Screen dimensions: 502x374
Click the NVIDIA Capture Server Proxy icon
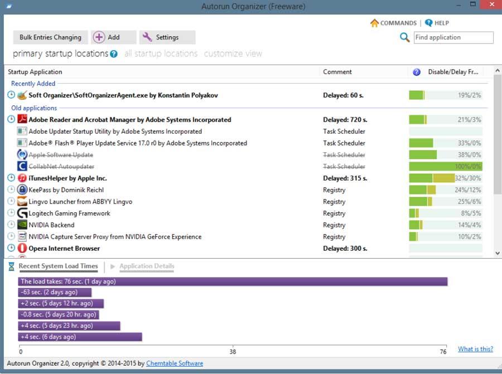[22, 237]
